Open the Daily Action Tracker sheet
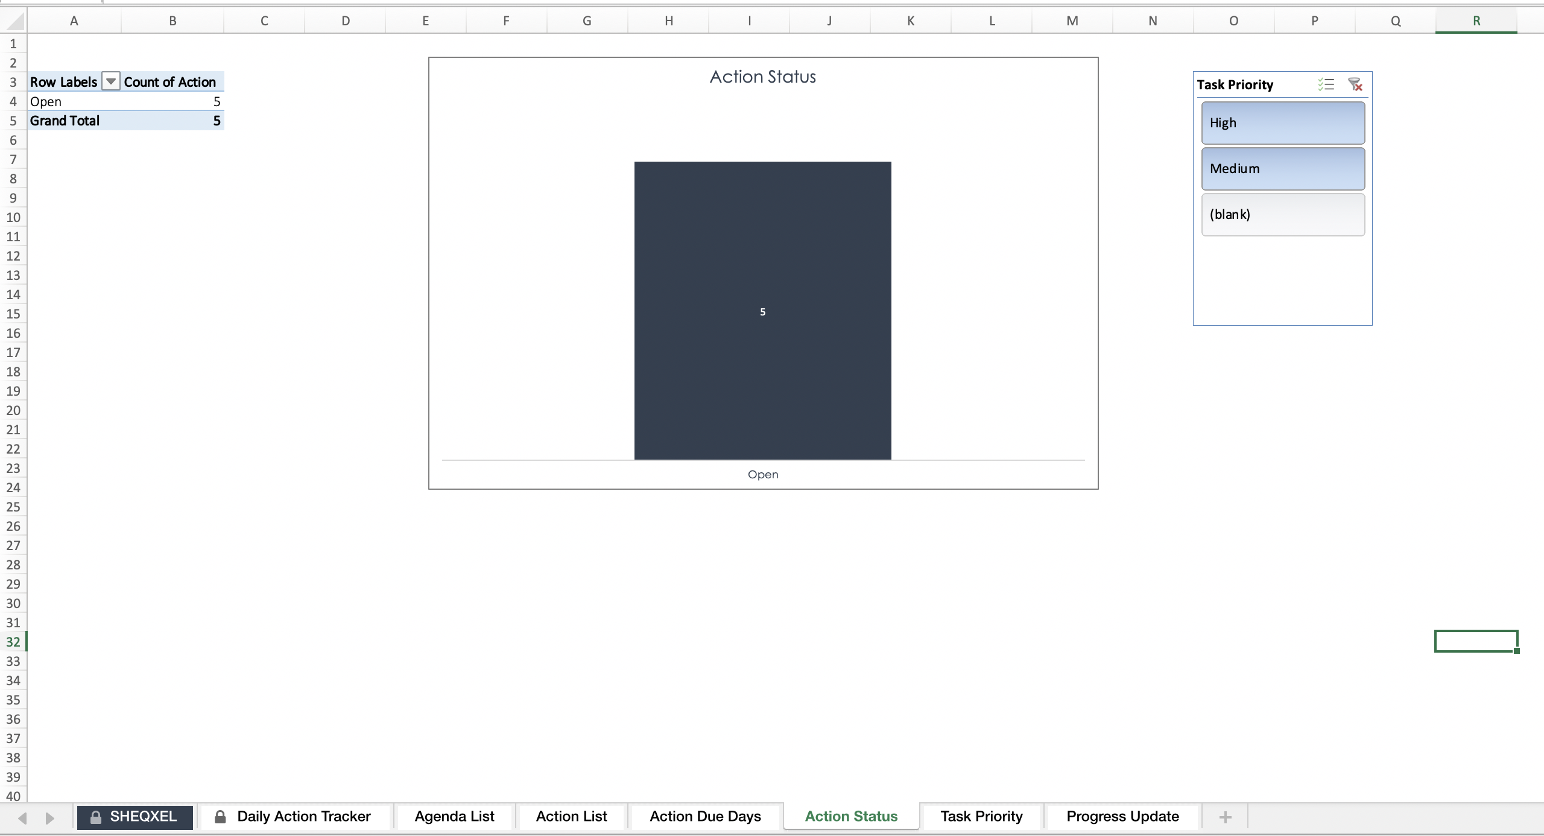The width and height of the screenshot is (1544, 836). click(295, 817)
